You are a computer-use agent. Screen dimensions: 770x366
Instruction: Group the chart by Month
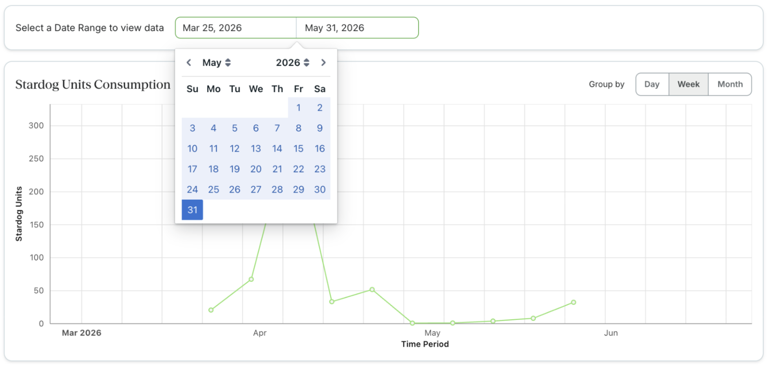point(730,84)
